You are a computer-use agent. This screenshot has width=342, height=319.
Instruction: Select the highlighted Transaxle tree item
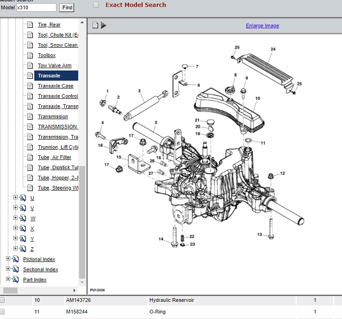[56, 76]
